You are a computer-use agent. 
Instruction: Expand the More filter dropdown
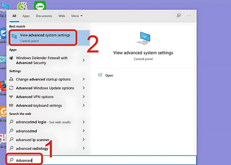[77, 16]
